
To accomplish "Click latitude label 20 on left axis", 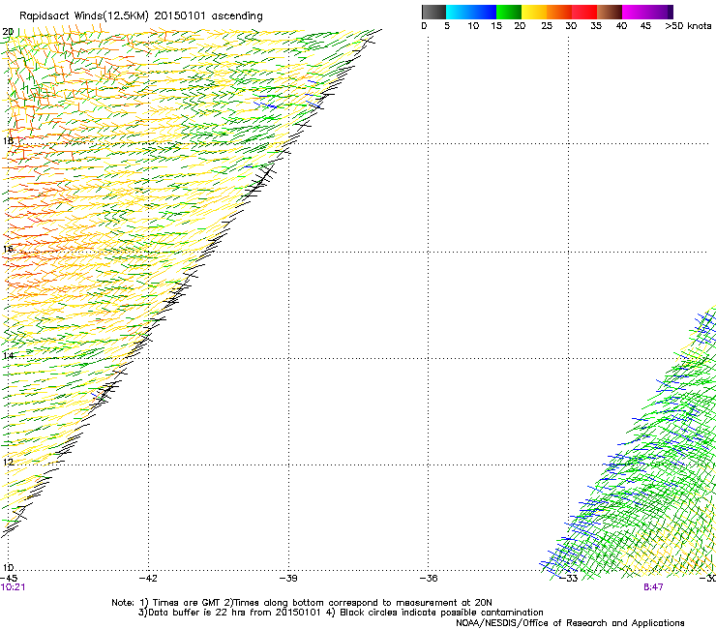I will [x=8, y=32].
